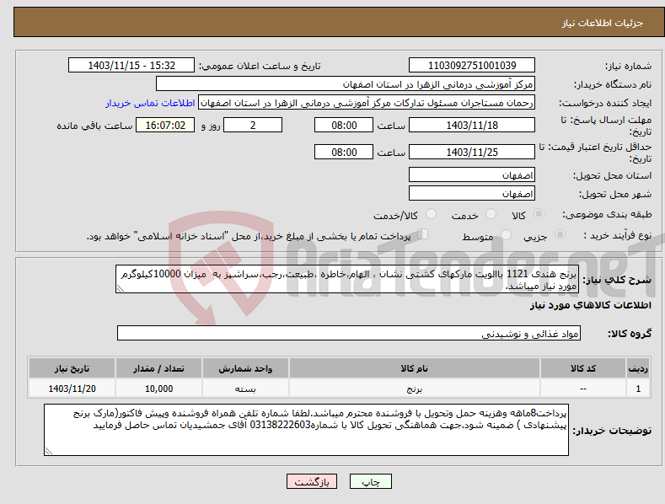This screenshot has width=665, height=504.
Task: Click the گروه کالا field مواد غذائی و نوشیدنی
Action: (349, 334)
